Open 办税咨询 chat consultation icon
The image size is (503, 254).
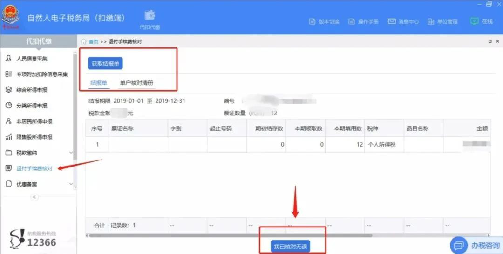click(x=459, y=245)
